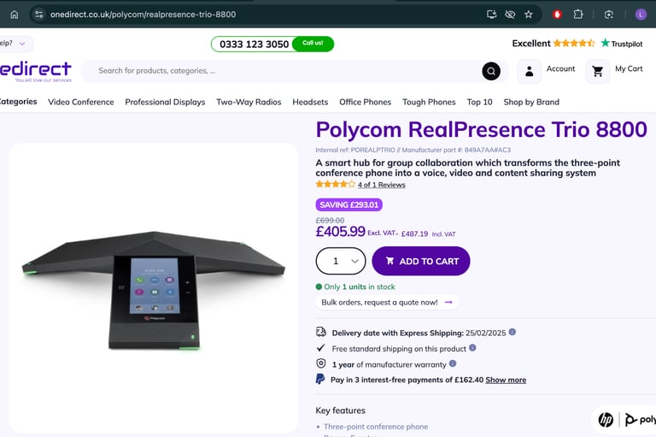Open the site information toggle in address bar
This screenshot has width=656, height=437.
pyautogui.click(x=39, y=15)
